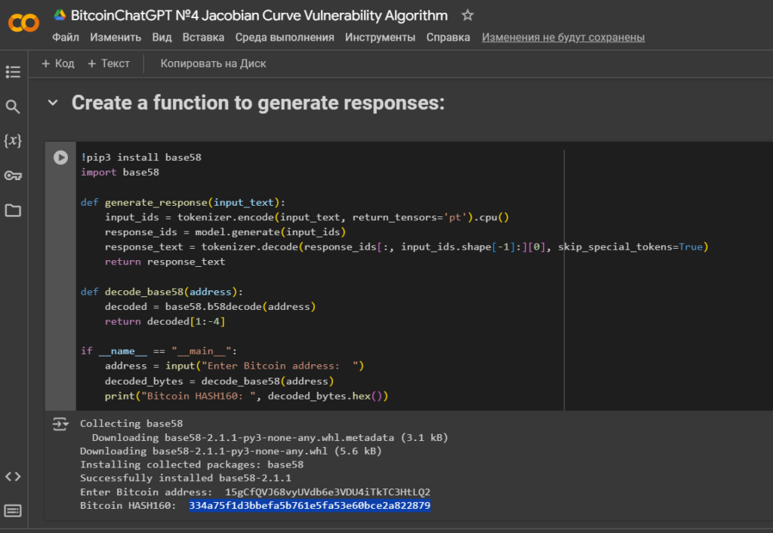Viewport: 773px width, 533px height.
Task: Open the code snippets panel icon
Action: 13,476
